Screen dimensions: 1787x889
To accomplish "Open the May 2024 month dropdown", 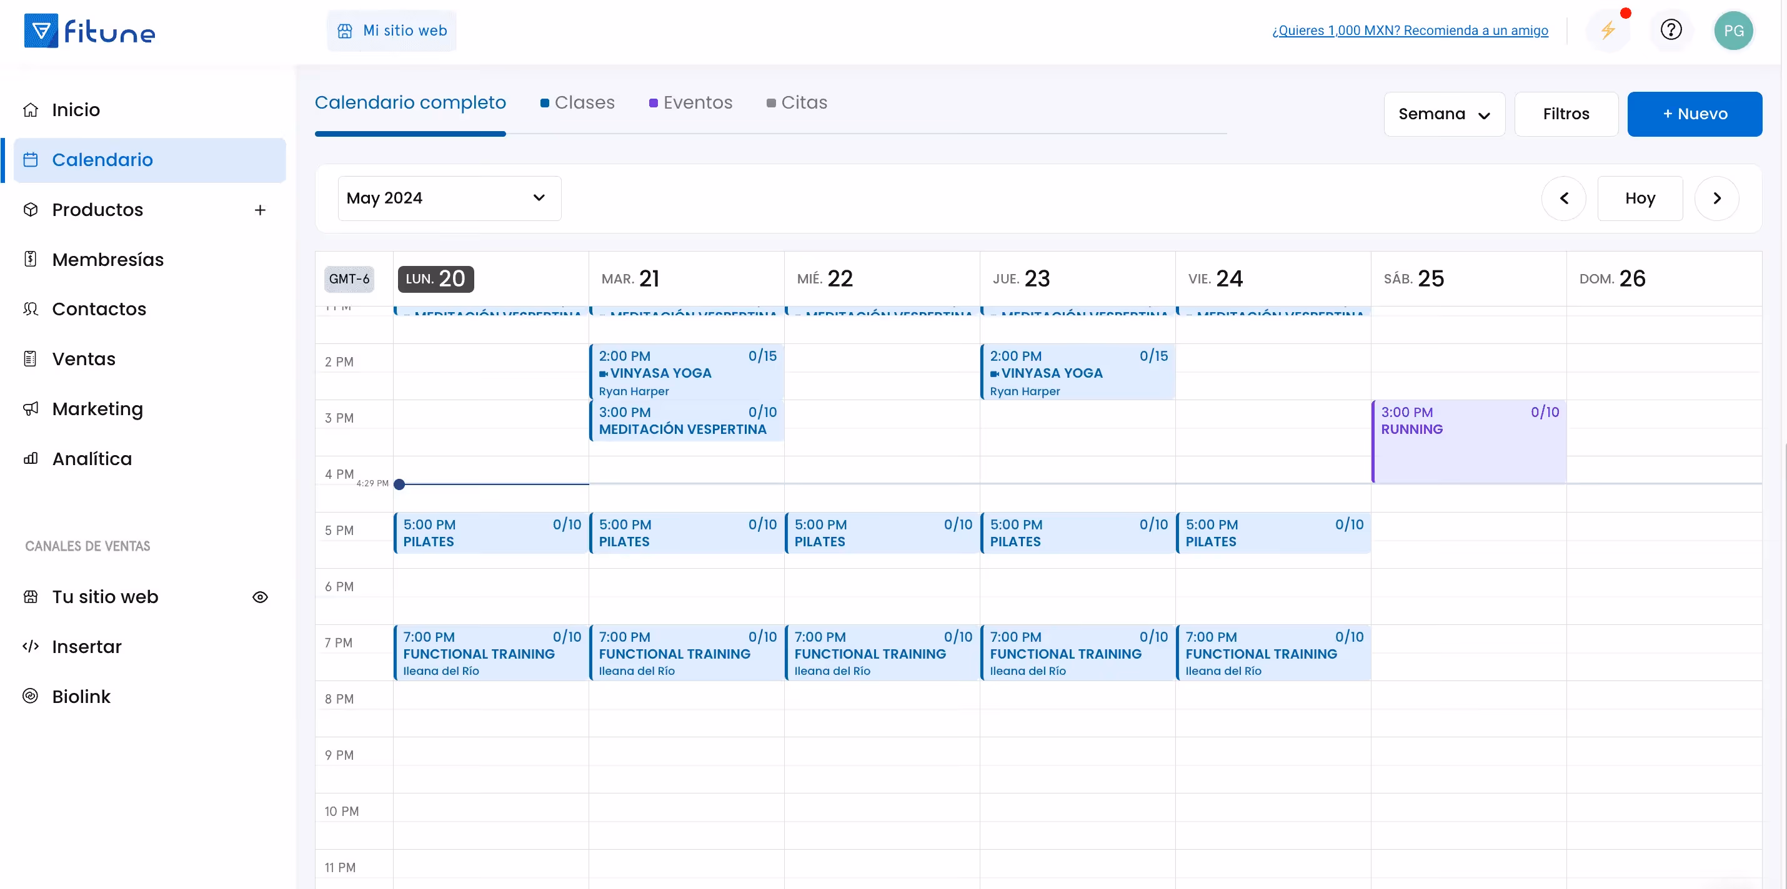I will [x=449, y=198].
